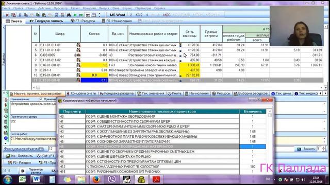Click the binoculars search icon in toolbar
The width and height of the screenshot is (330, 185).
[69, 15]
